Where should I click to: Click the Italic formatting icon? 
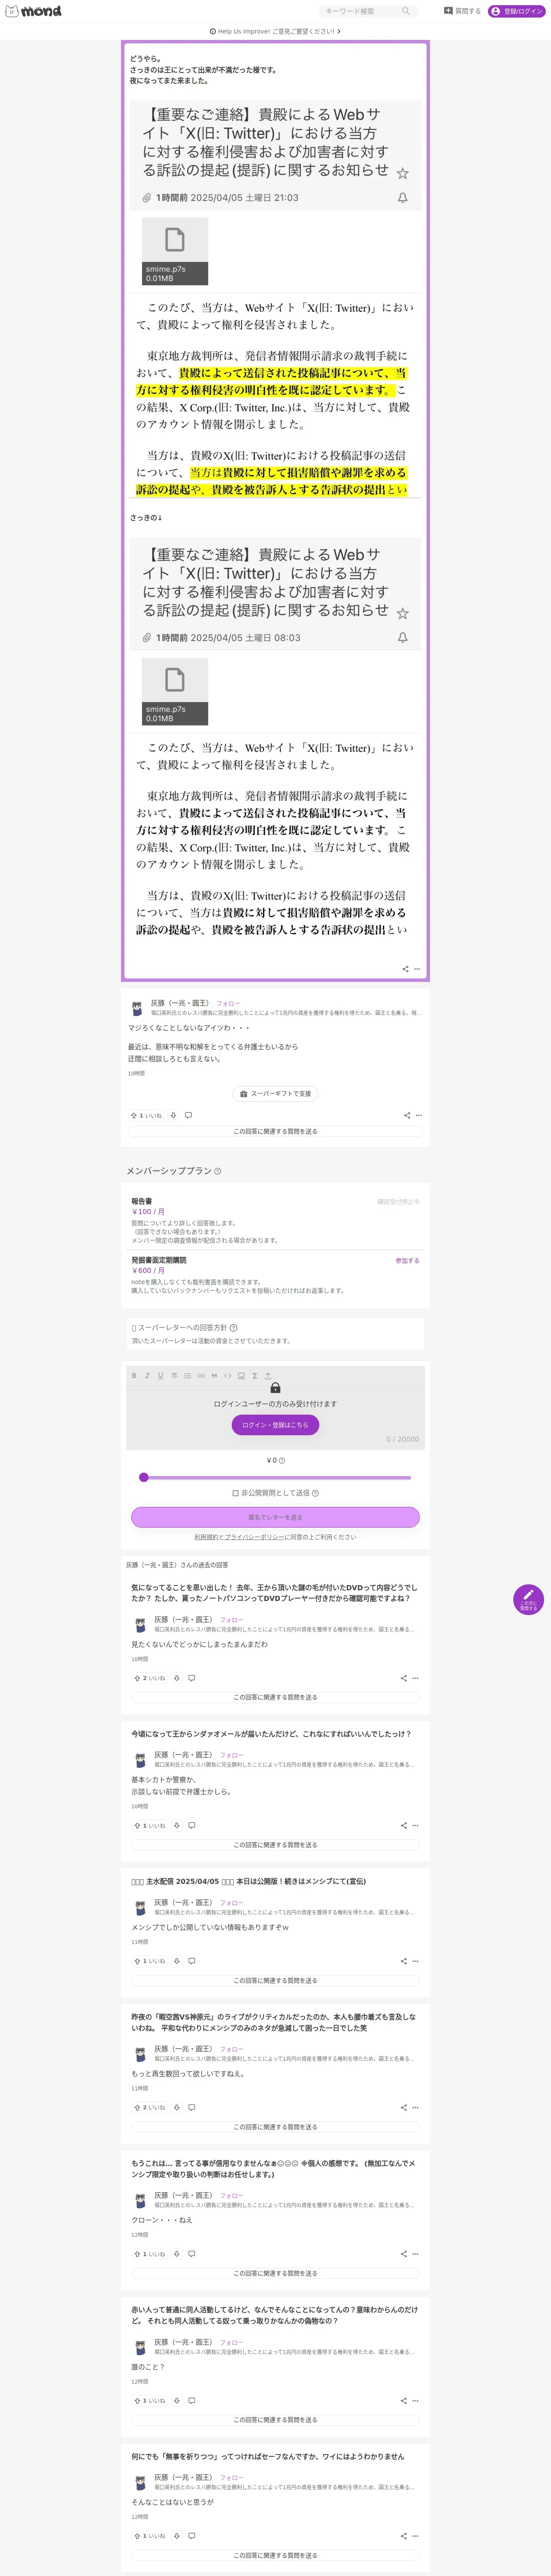coord(147,1376)
